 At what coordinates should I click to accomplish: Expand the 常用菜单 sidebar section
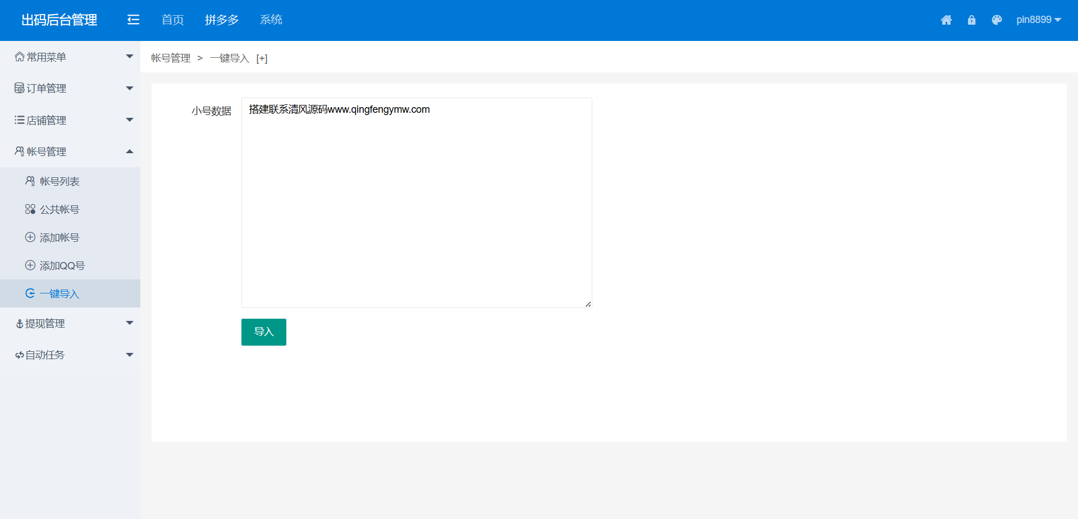click(130, 57)
